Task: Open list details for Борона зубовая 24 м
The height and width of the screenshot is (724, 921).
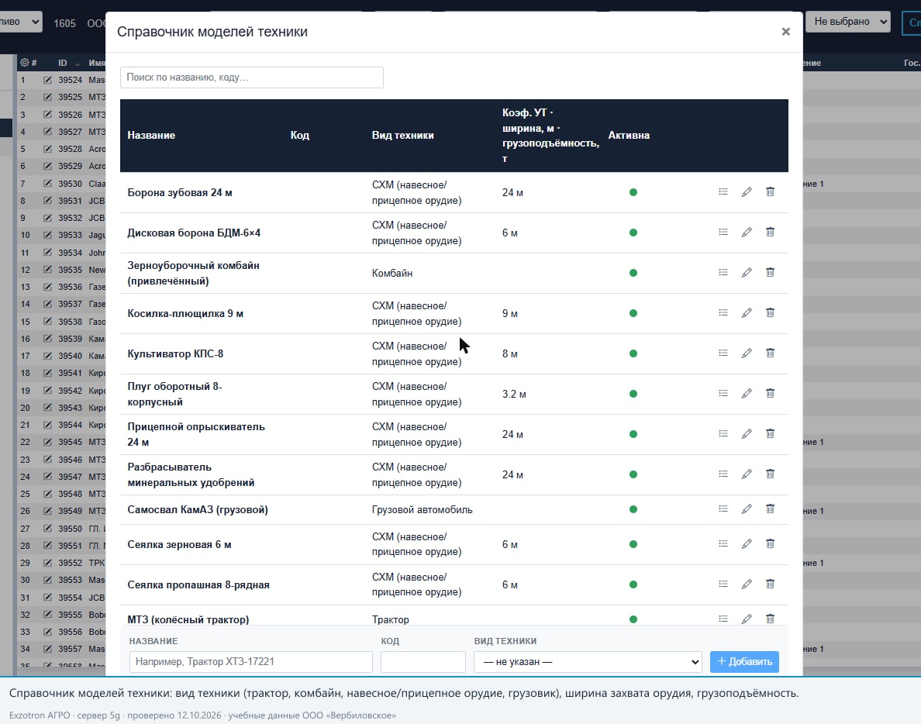Action: [x=723, y=192]
